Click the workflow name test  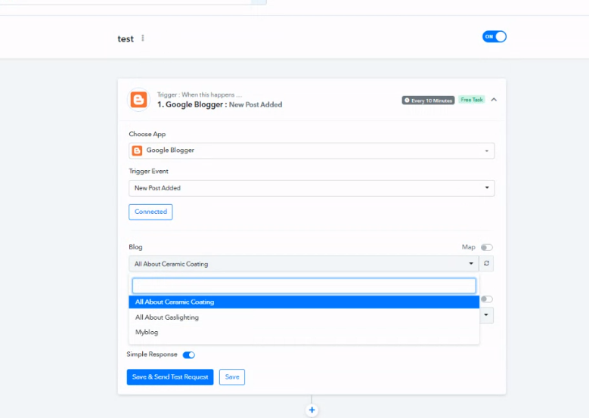pyautogui.click(x=126, y=39)
